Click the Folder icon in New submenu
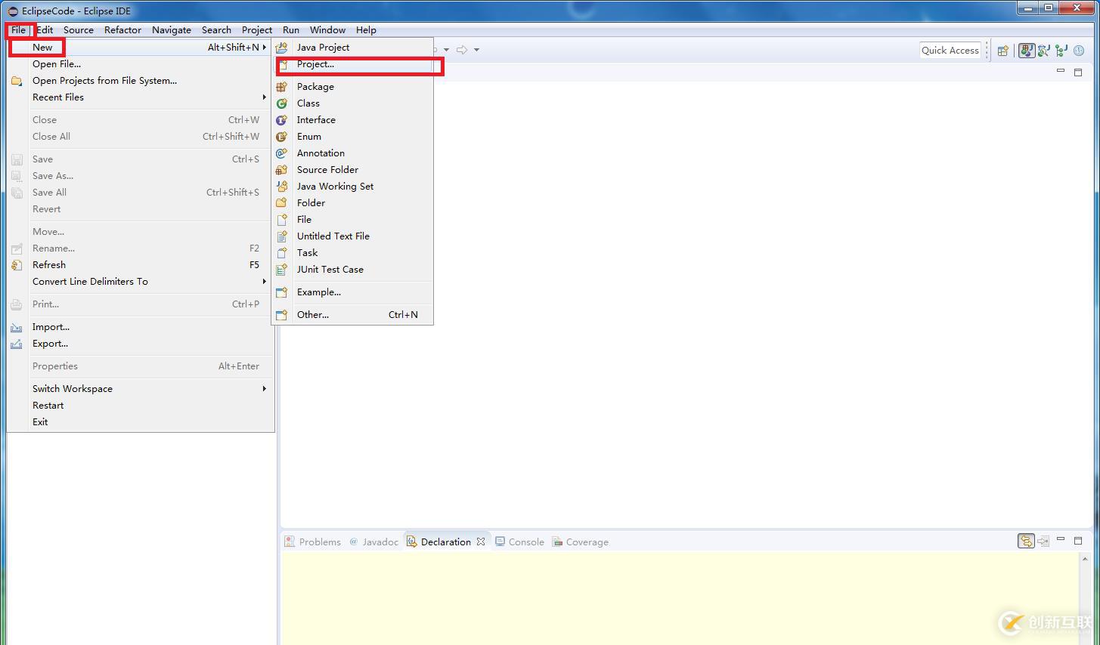This screenshot has width=1100, height=645. point(282,203)
